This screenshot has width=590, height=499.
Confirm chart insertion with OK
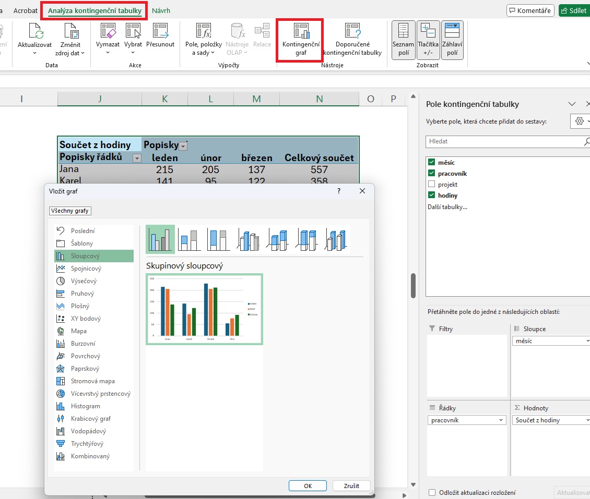(308, 485)
